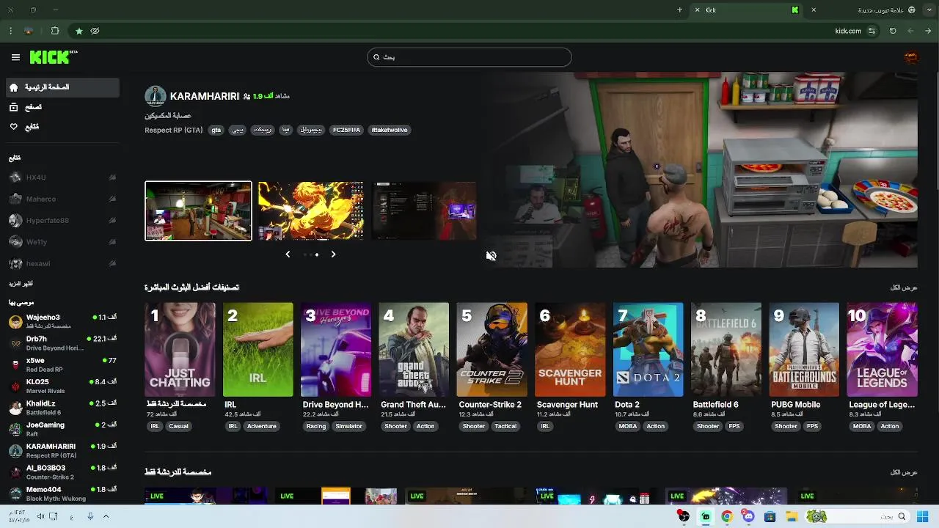This screenshot has width=939, height=528.
Task: Click the Browse icon in the Kick sidebar
Action: pyautogui.click(x=13, y=107)
